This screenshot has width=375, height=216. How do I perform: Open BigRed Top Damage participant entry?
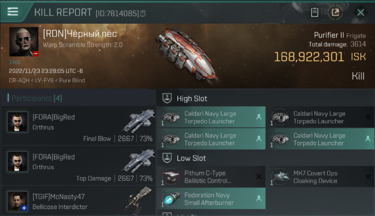click(x=78, y=166)
